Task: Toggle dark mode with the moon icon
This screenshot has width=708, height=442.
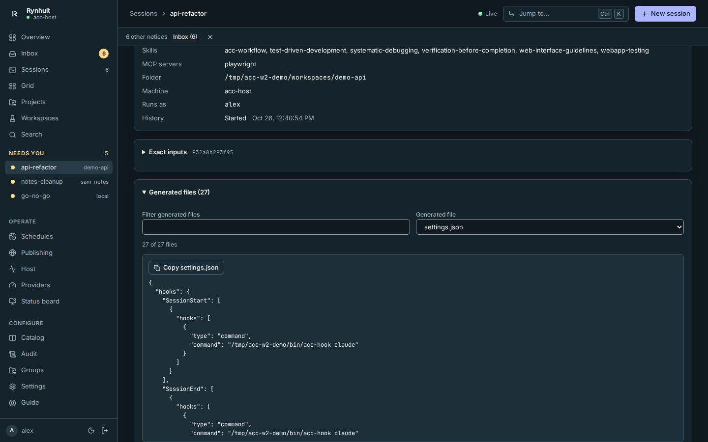Action: coord(91,431)
